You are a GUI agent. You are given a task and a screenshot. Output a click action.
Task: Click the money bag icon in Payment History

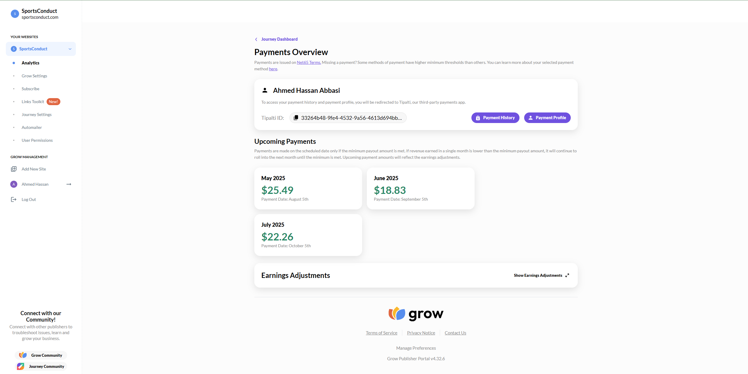click(478, 118)
